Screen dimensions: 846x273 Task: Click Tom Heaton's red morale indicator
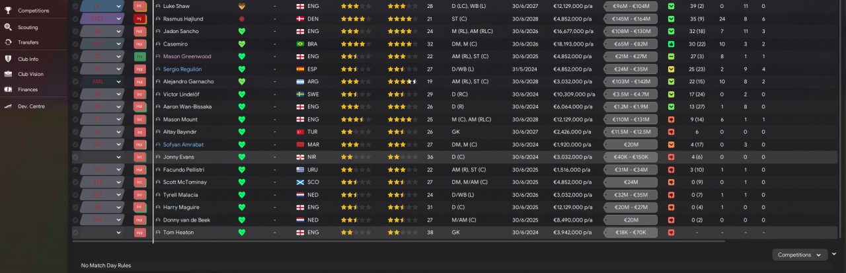point(671,233)
